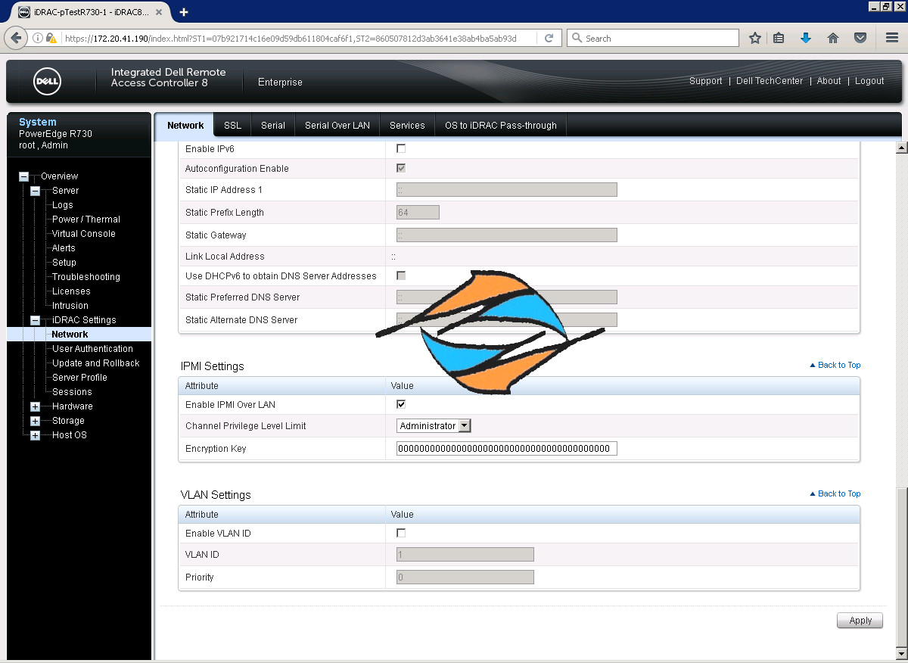Collapse the Overview tree node
Image resolution: width=908 pixels, height=663 pixels.
click(x=23, y=176)
